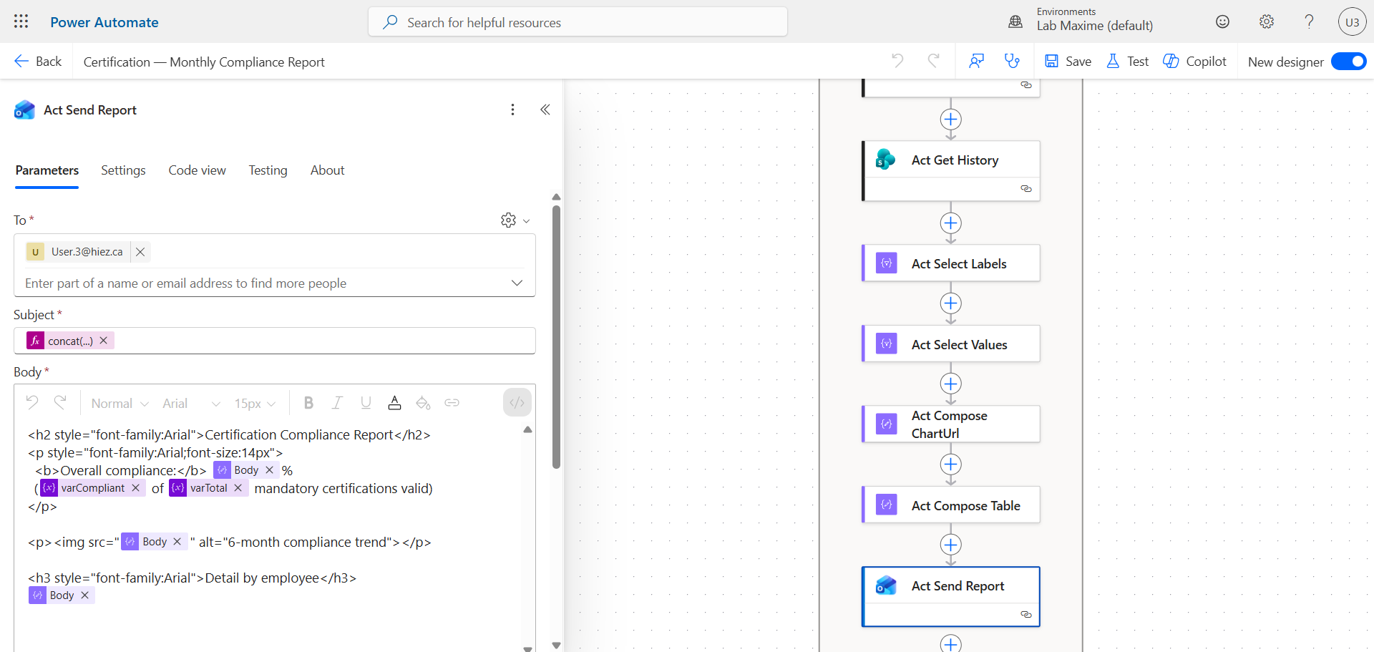Open the font color picker
Image resolution: width=1374 pixels, height=652 pixels.
point(394,403)
